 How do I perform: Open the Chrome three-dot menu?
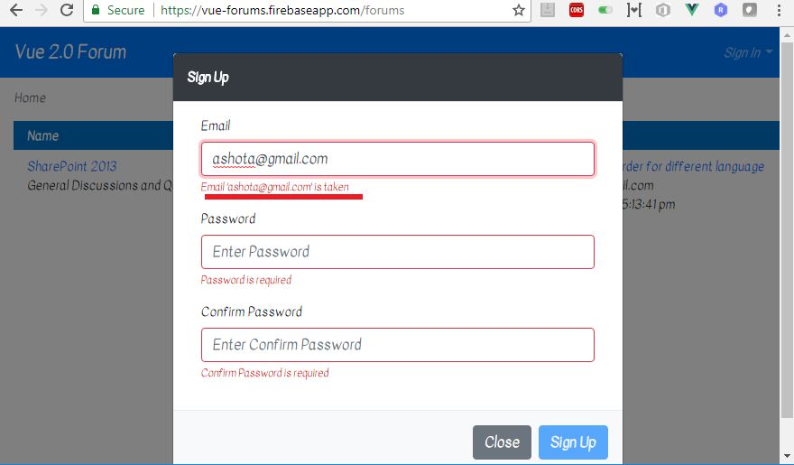(x=779, y=10)
